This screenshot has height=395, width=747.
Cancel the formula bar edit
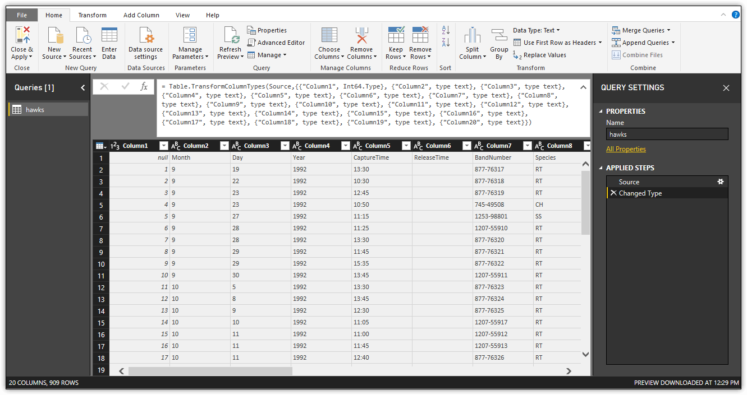coord(104,86)
